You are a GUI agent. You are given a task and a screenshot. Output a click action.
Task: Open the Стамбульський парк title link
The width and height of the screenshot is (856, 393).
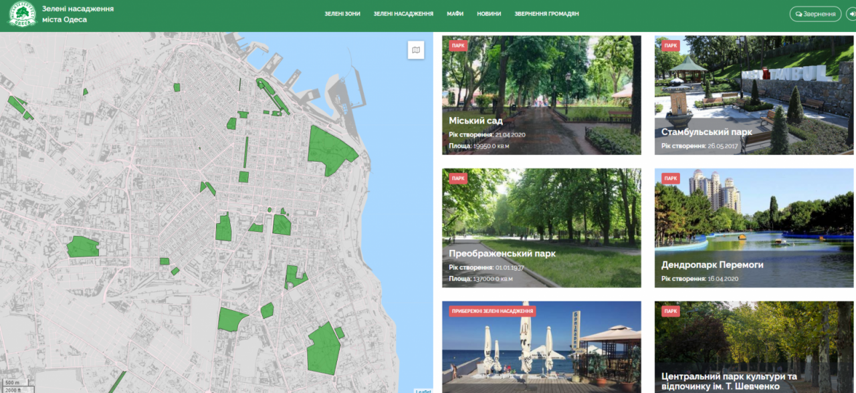coord(706,132)
